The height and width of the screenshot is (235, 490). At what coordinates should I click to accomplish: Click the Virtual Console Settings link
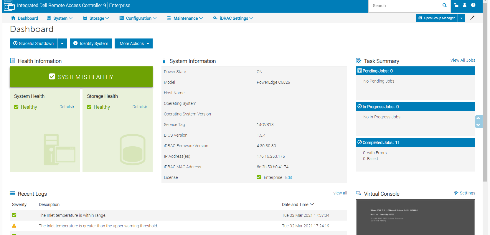(x=467, y=193)
